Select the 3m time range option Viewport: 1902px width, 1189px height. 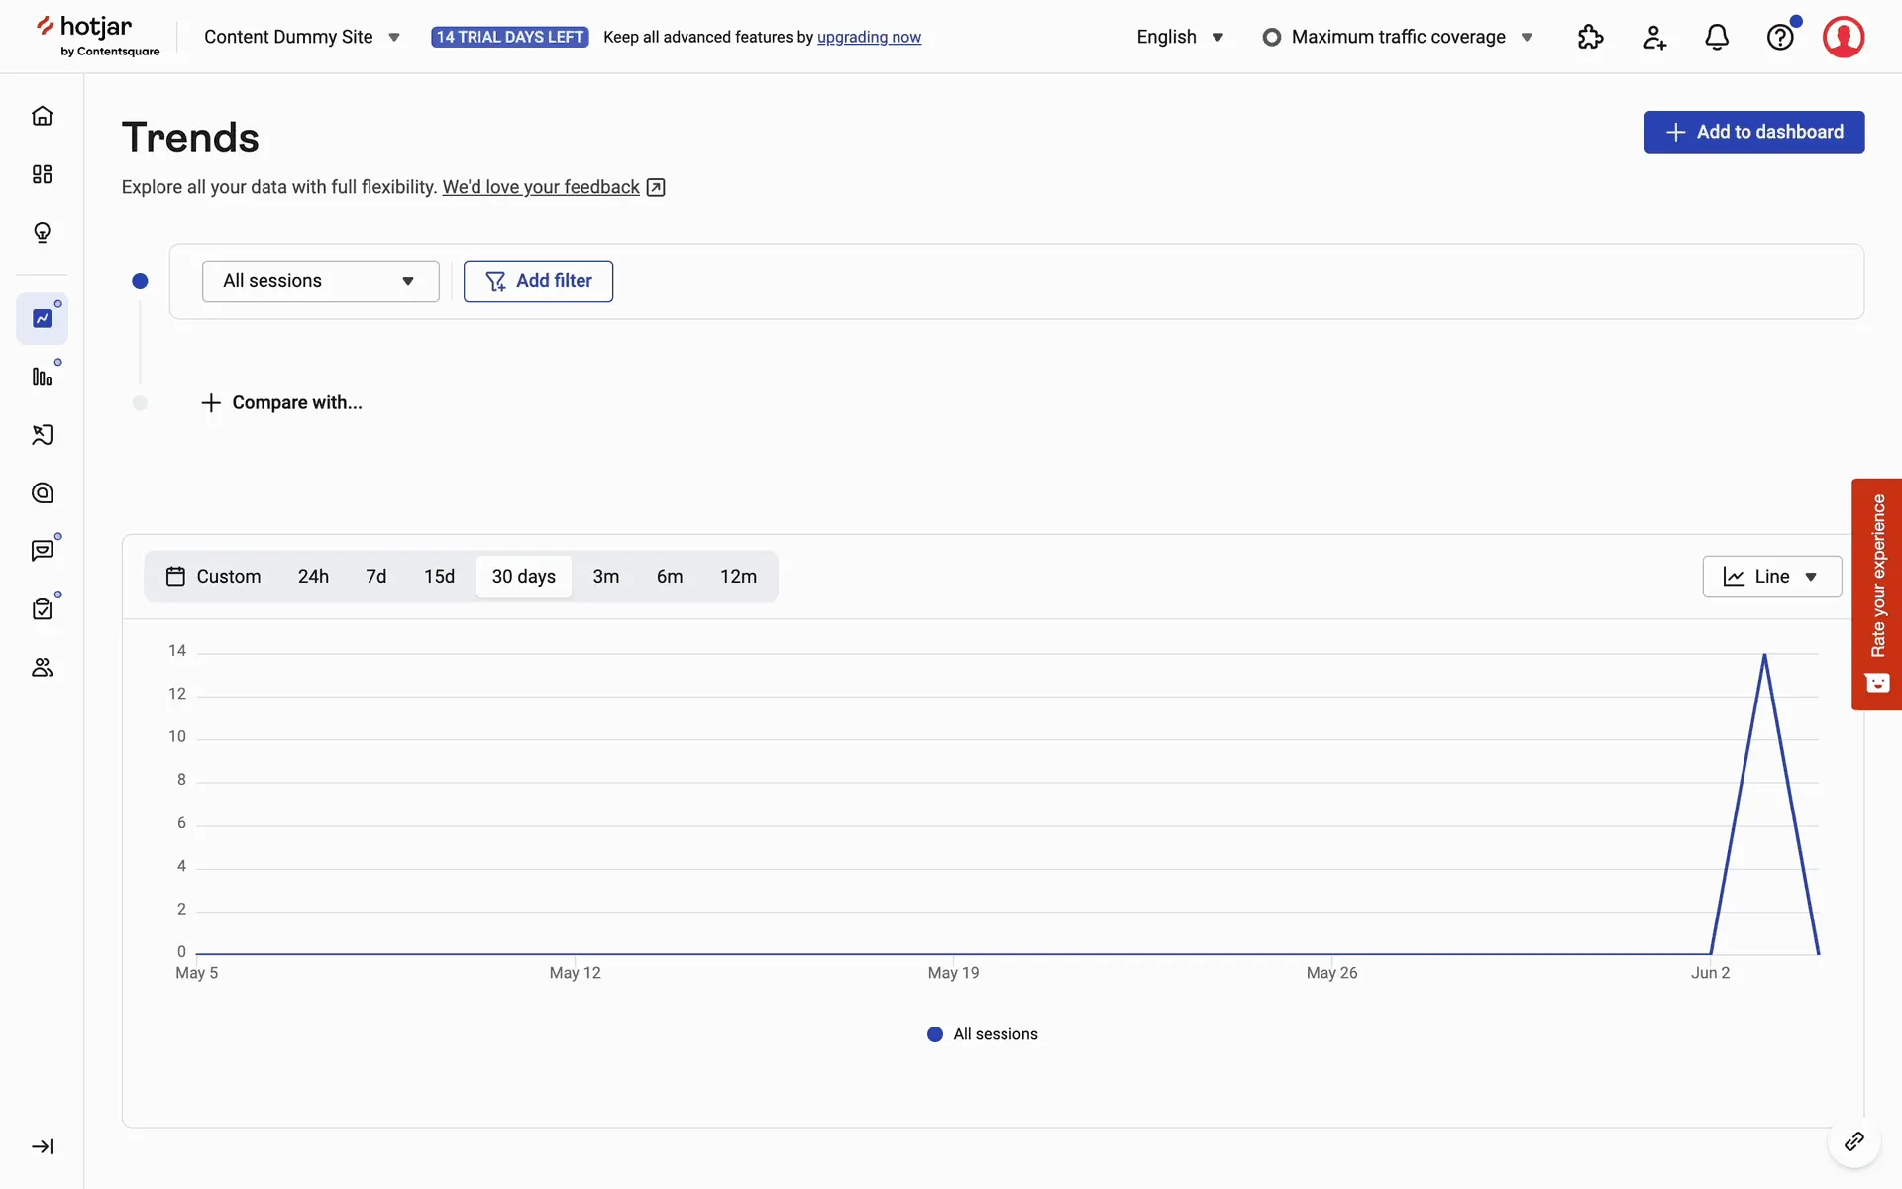(x=605, y=577)
